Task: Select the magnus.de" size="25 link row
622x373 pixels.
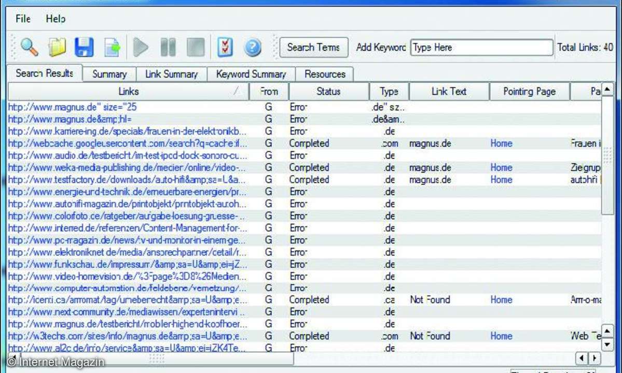Action: pyautogui.click(x=72, y=107)
